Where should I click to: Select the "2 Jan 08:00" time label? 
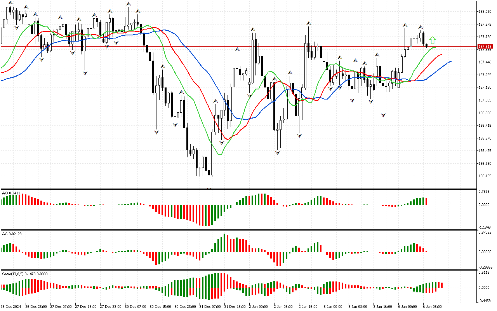point(283,307)
